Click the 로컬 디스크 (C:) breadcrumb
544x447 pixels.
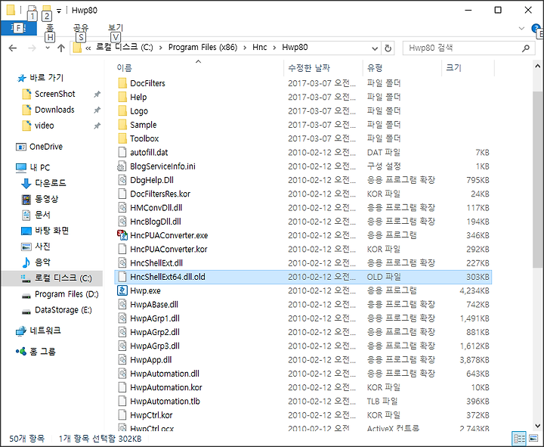[x=124, y=47]
